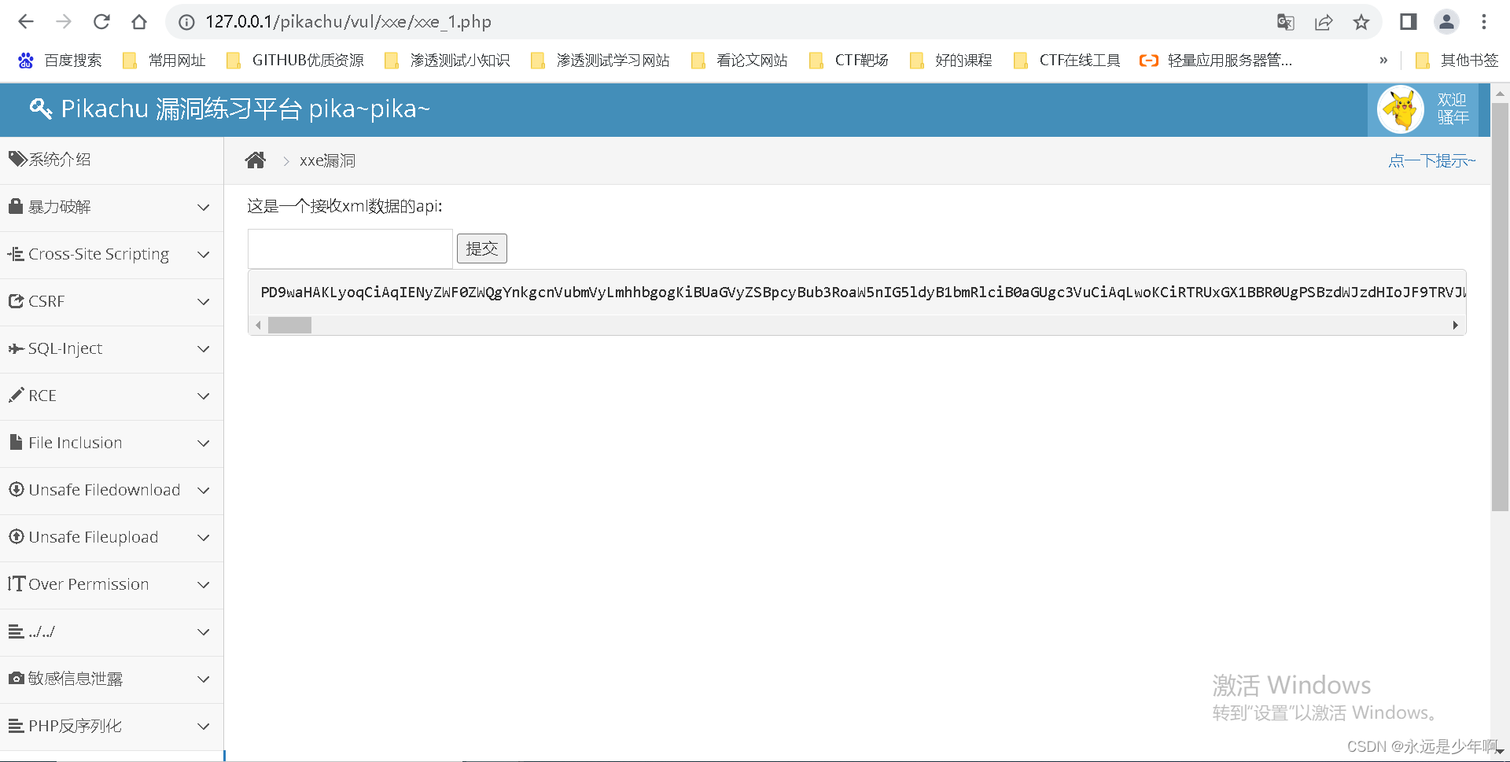This screenshot has width=1510, height=762.
Task: Click the File Inclusion file icon
Action: pos(16,442)
